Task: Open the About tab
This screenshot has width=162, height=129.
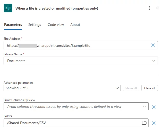Action: point(75,25)
